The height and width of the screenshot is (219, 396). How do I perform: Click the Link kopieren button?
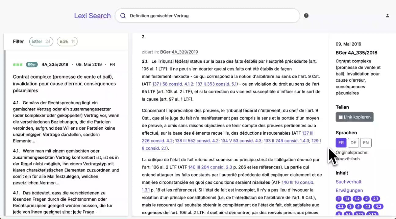click(x=354, y=117)
